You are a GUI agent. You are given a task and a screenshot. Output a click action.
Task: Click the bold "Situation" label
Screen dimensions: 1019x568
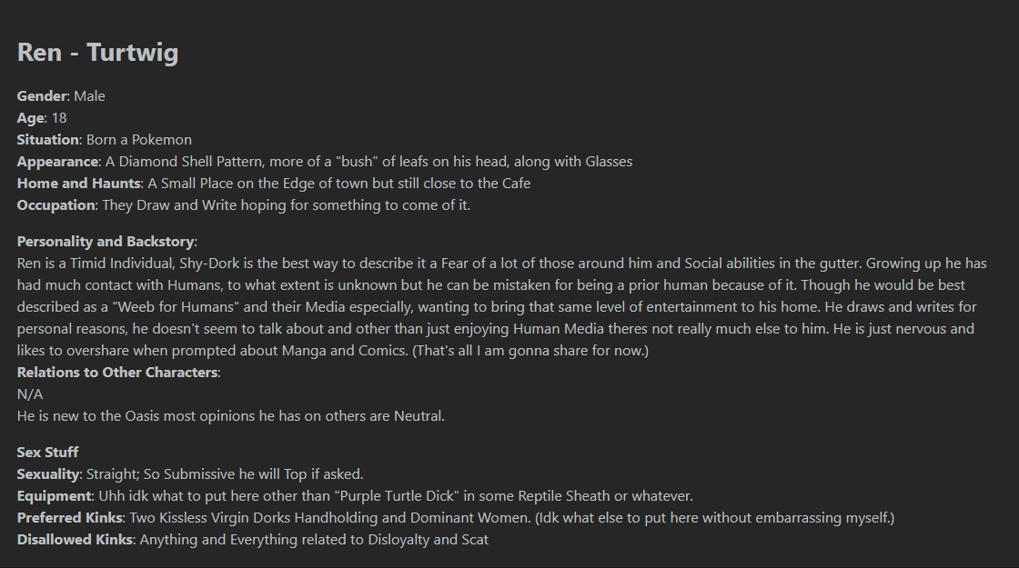click(x=48, y=140)
